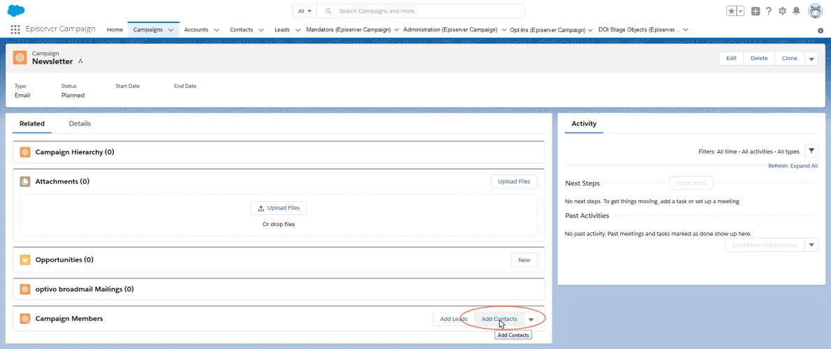Open Campaign Members more actions dropdown

point(531,319)
